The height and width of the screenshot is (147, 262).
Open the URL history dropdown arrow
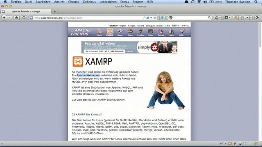coord(151,18)
